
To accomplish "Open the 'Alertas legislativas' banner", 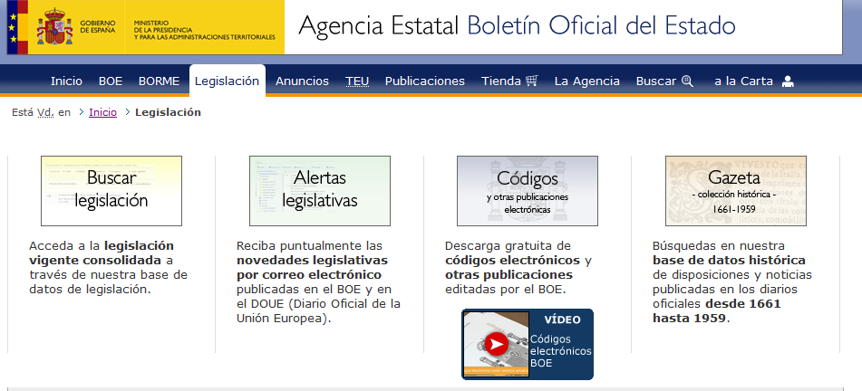I will tap(320, 191).
